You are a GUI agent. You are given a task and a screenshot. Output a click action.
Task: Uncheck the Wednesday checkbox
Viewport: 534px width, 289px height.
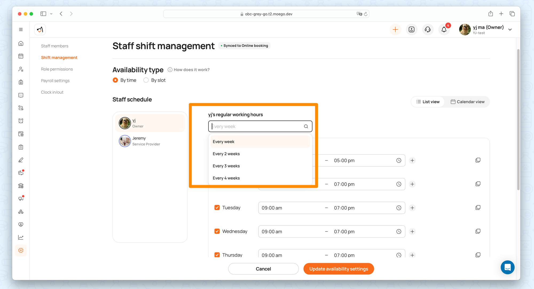217,231
